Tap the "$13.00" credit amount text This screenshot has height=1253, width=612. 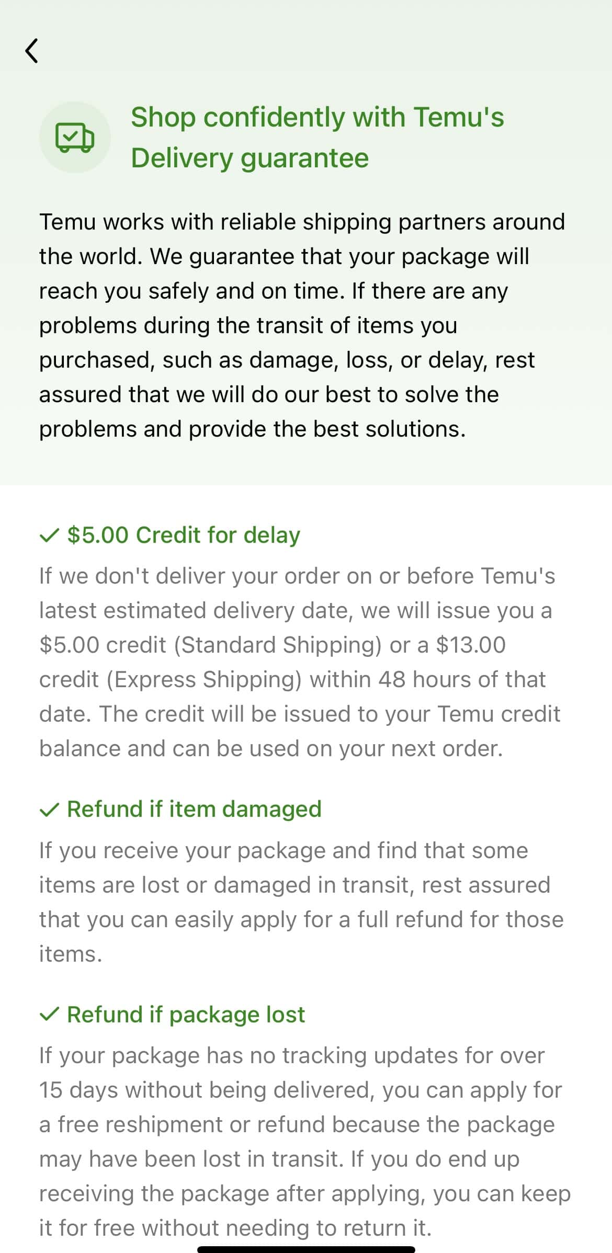pos(471,645)
